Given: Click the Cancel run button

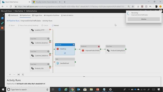Looking at the screenshot, I should click(x=45, y=26).
